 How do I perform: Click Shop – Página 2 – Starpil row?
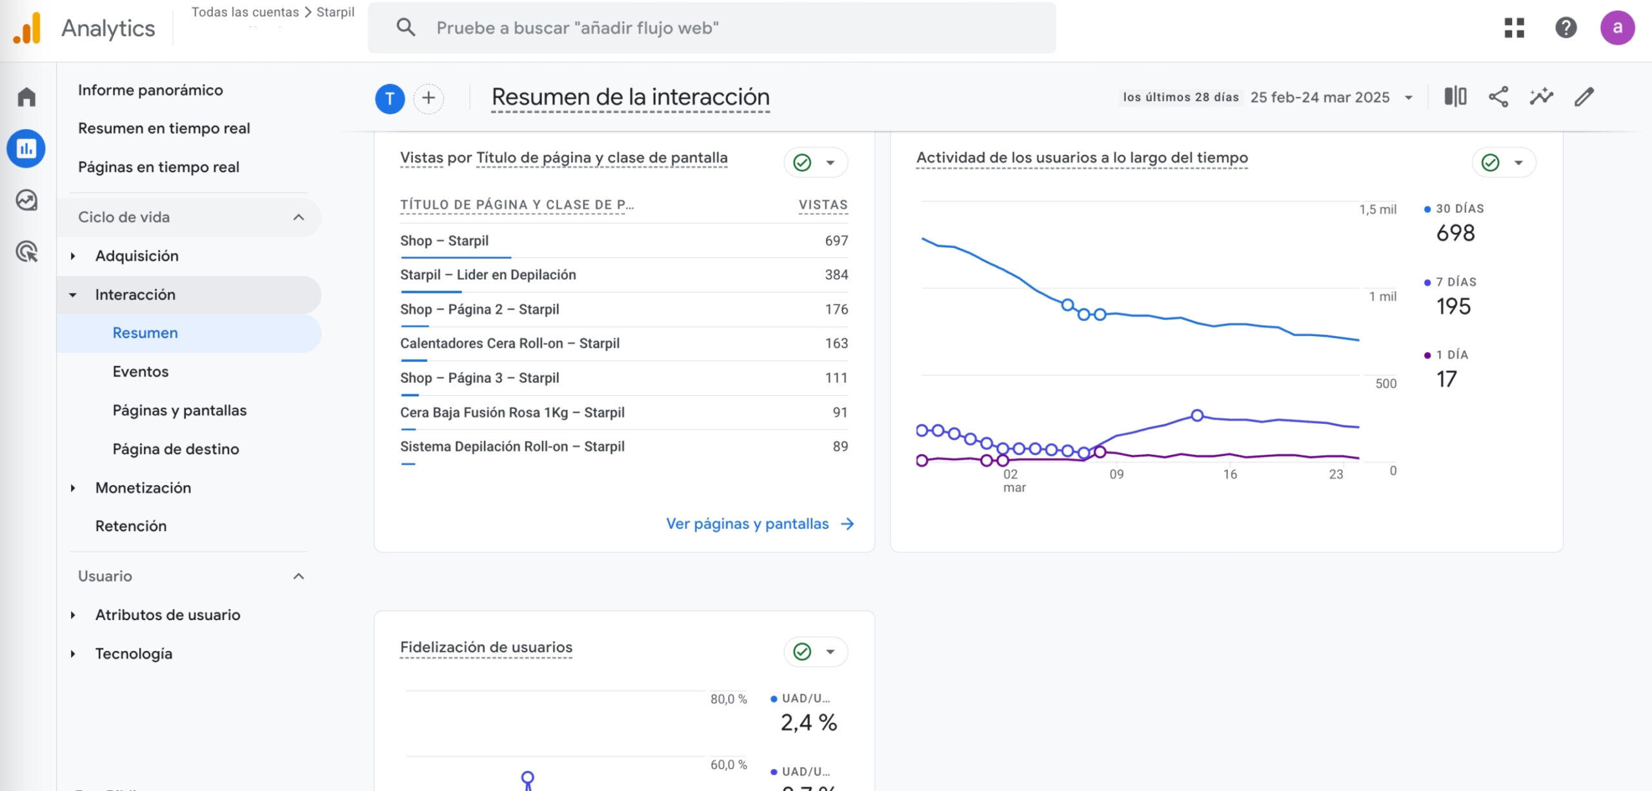pyautogui.click(x=624, y=309)
